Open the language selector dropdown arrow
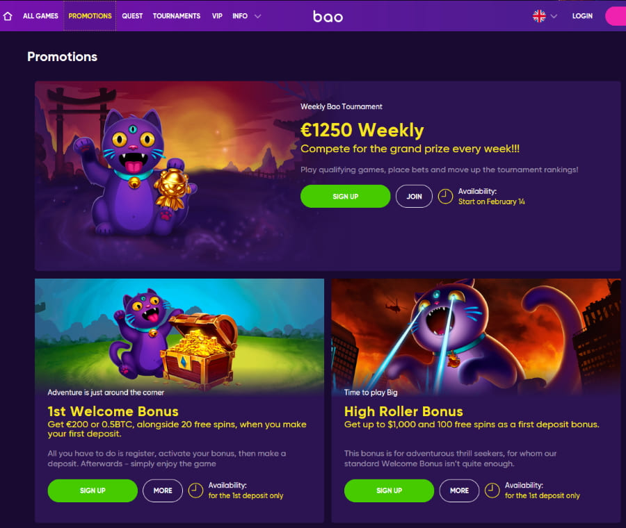Image resolution: width=626 pixels, height=528 pixels. pos(554,17)
